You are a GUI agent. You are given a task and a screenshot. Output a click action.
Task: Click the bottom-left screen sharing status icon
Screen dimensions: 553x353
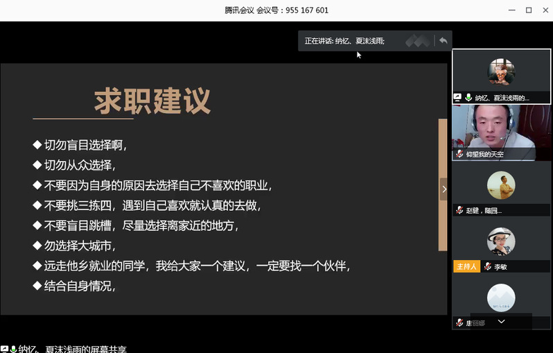pyautogui.click(x=4, y=349)
